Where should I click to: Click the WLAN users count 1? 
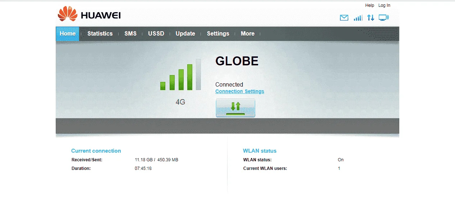pyautogui.click(x=339, y=168)
